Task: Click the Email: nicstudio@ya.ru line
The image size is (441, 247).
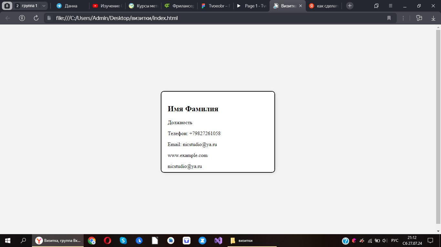Action: 192,144
